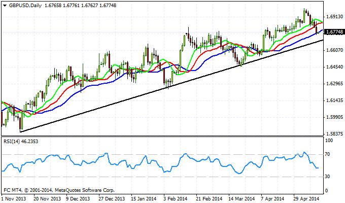345x203 pixels.
Task: Click the 21 Feb 2014 date label
Action: 209,198
